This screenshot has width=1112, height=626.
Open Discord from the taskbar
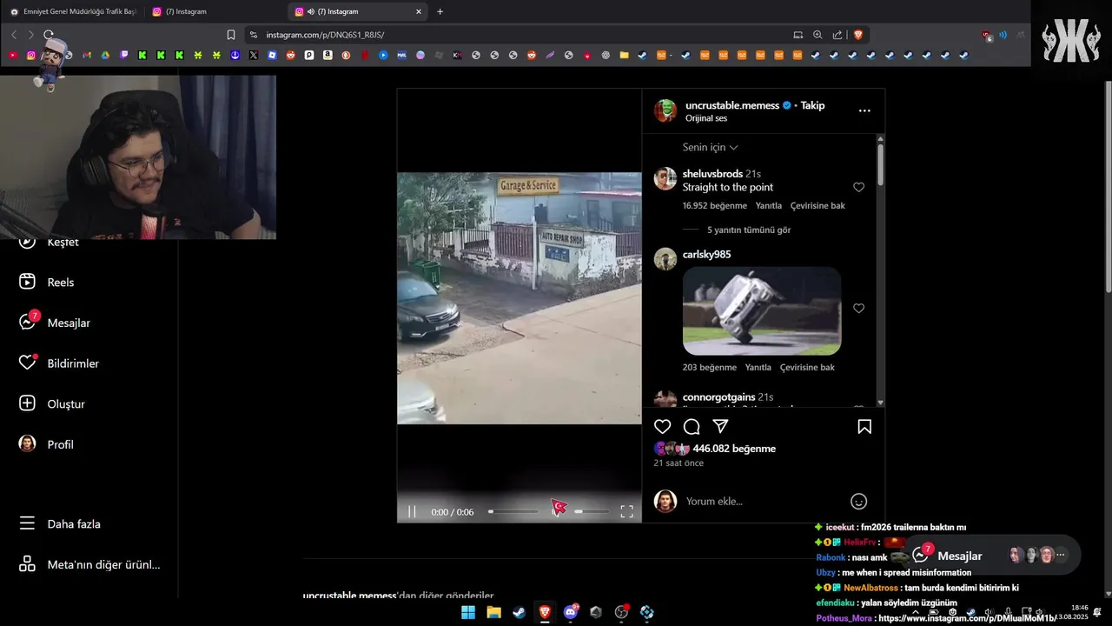click(571, 612)
